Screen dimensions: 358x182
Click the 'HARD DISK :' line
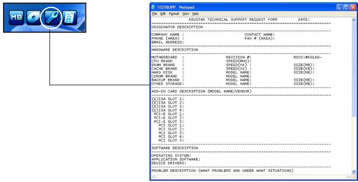pyautogui.click(x=168, y=72)
